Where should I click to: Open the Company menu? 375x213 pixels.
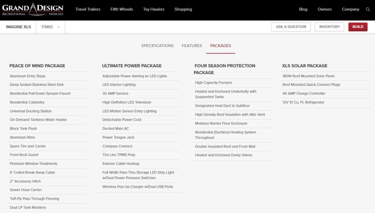tap(350, 9)
